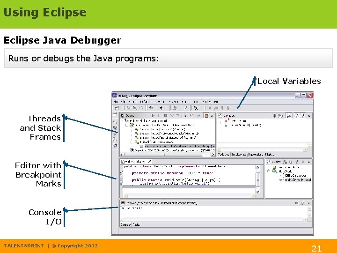Open the Debug launch dropdown arrow

coord(156,108)
